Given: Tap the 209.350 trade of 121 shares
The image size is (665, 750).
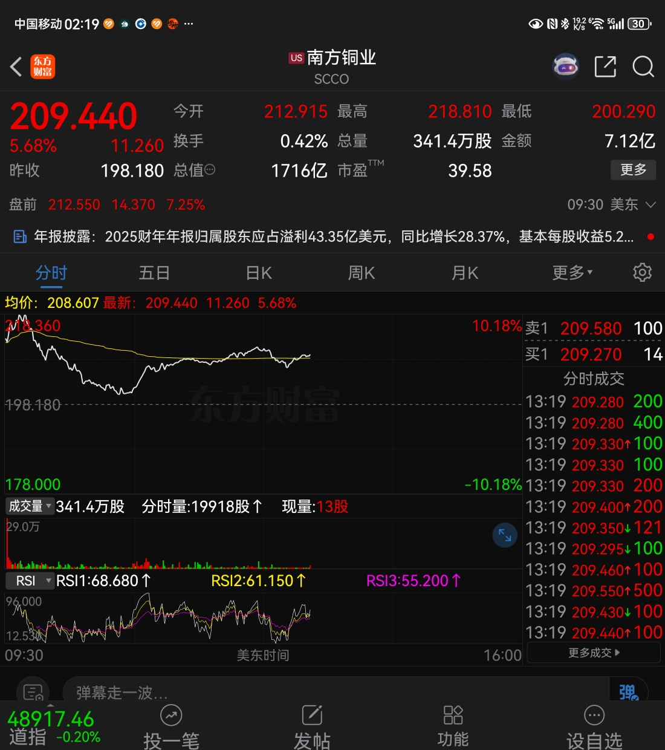Looking at the screenshot, I should pyautogui.click(x=594, y=527).
